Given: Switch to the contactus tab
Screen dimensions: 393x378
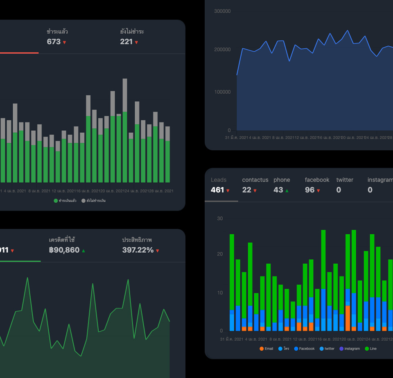Looking at the screenshot, I should [255, 185].
